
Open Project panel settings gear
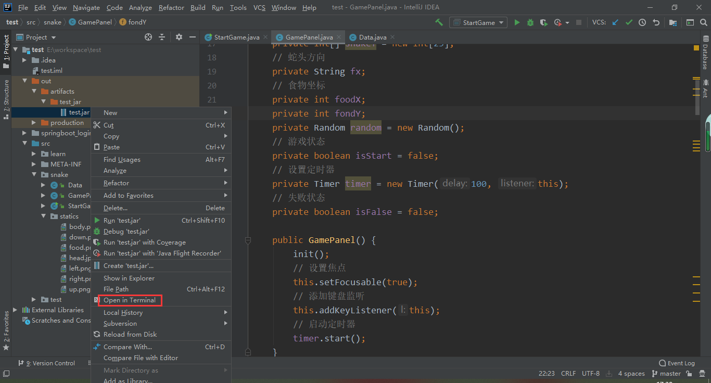click(x=179, y=37)
